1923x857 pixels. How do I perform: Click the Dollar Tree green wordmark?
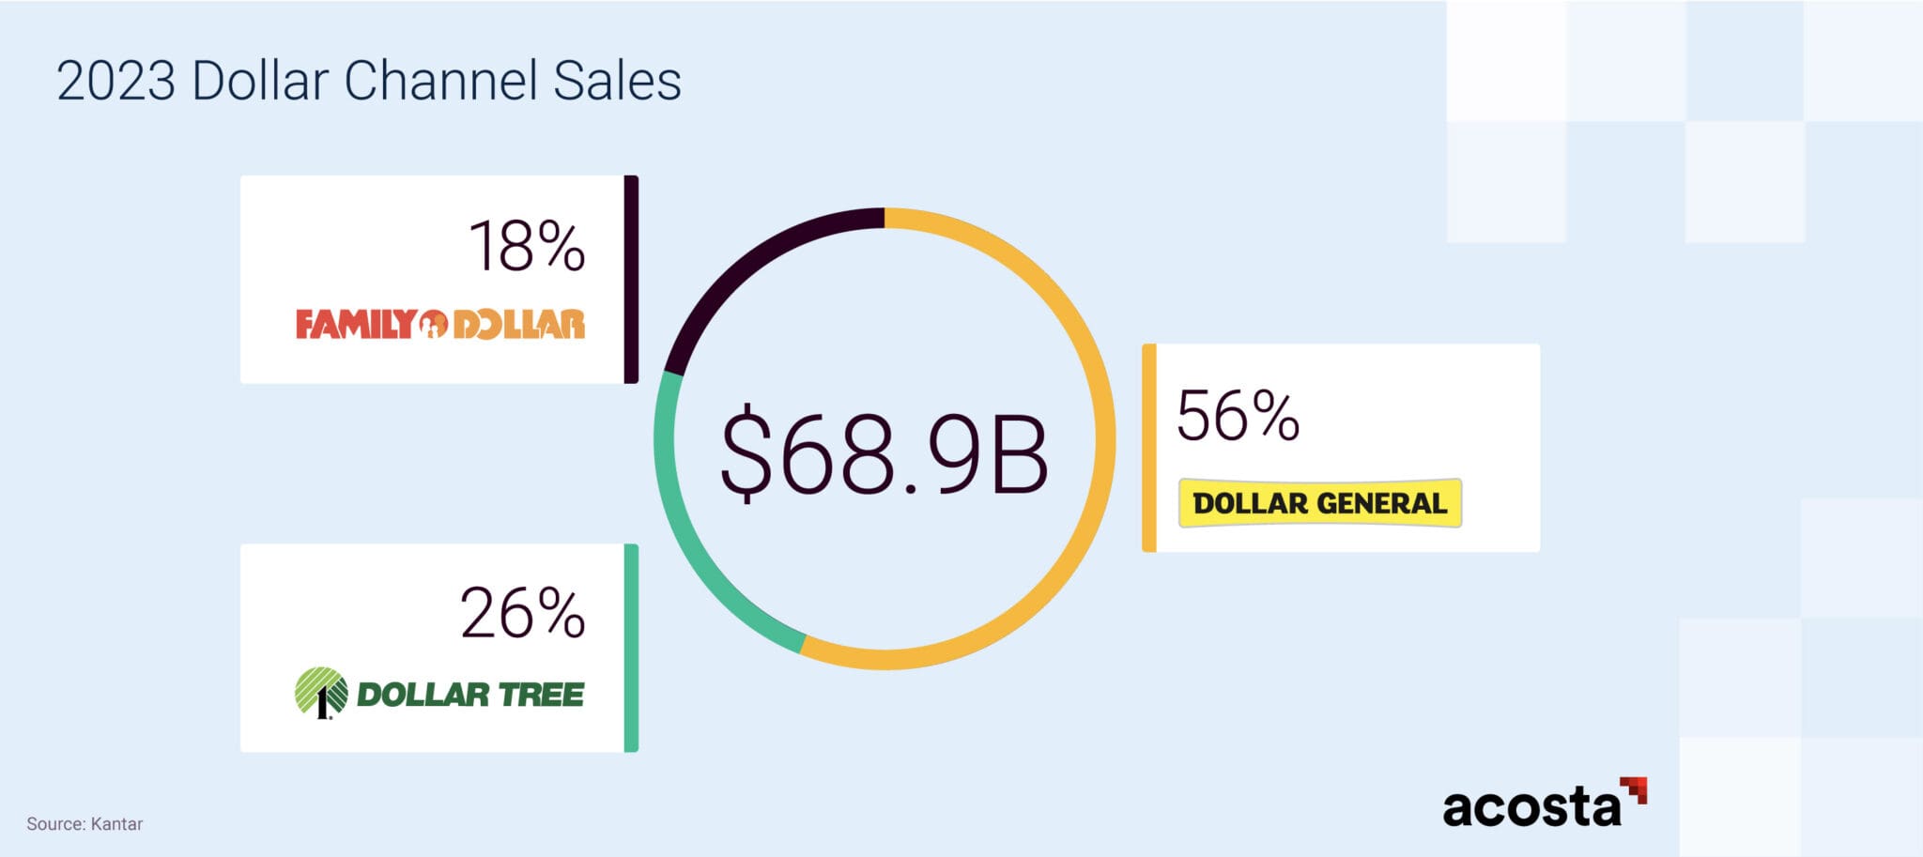470,695
